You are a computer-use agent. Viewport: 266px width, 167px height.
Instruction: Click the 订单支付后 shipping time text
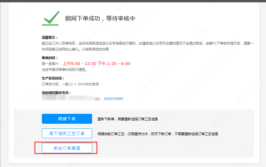coord(70,84)
